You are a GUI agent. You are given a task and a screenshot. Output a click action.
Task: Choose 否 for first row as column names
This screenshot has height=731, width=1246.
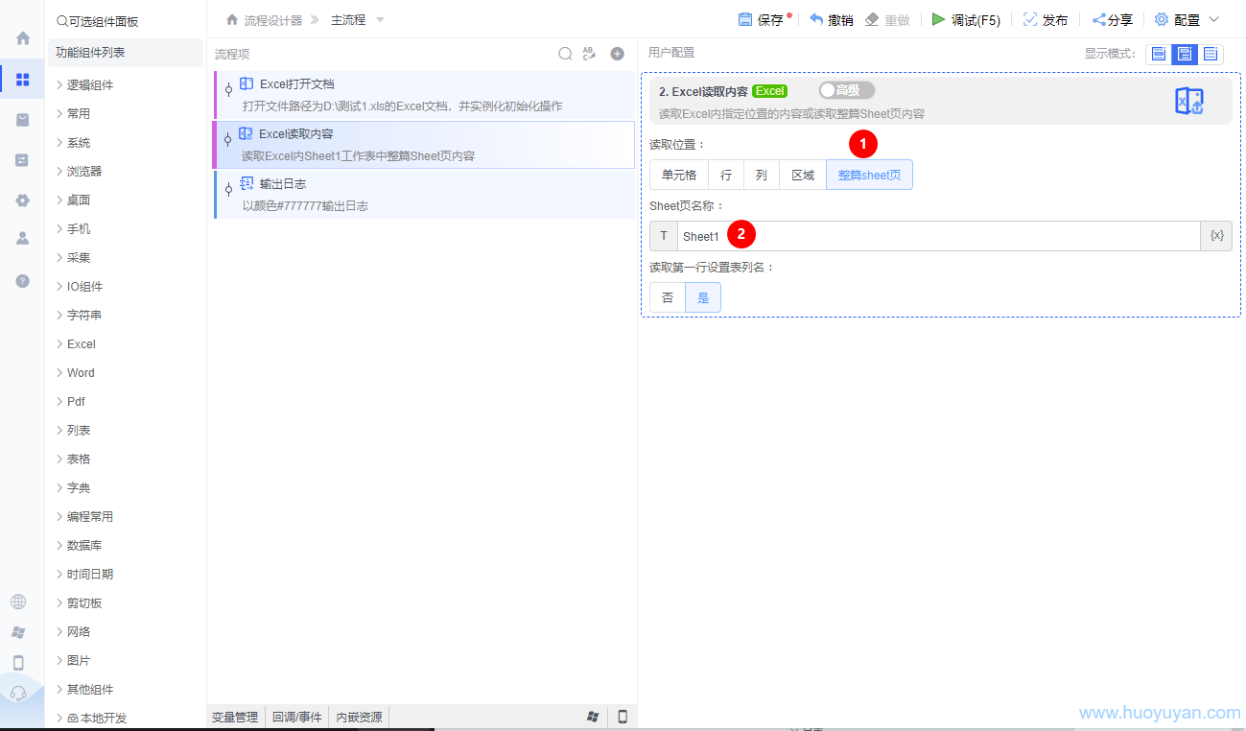[668, 297]
